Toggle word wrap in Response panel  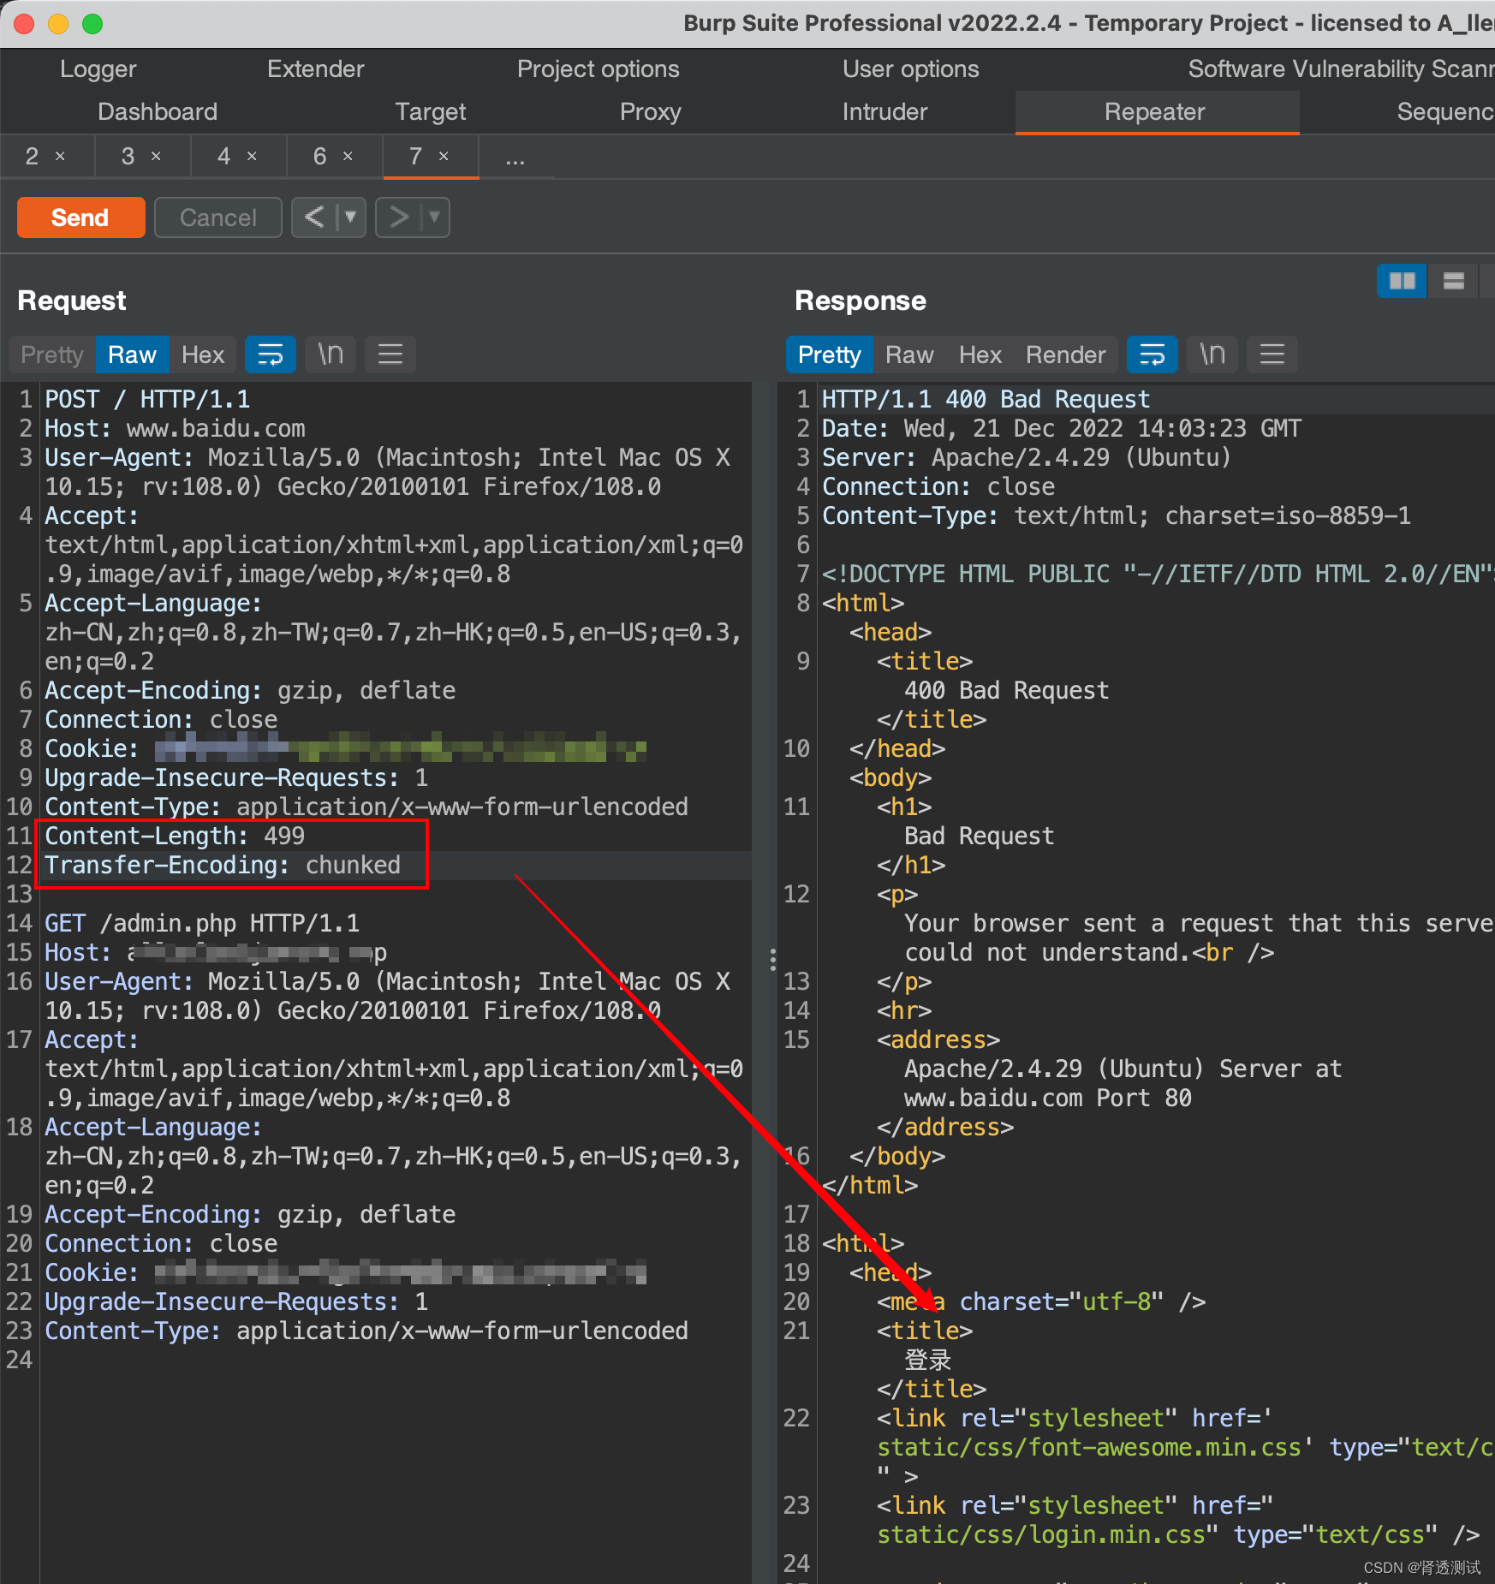click(1153, 354)
